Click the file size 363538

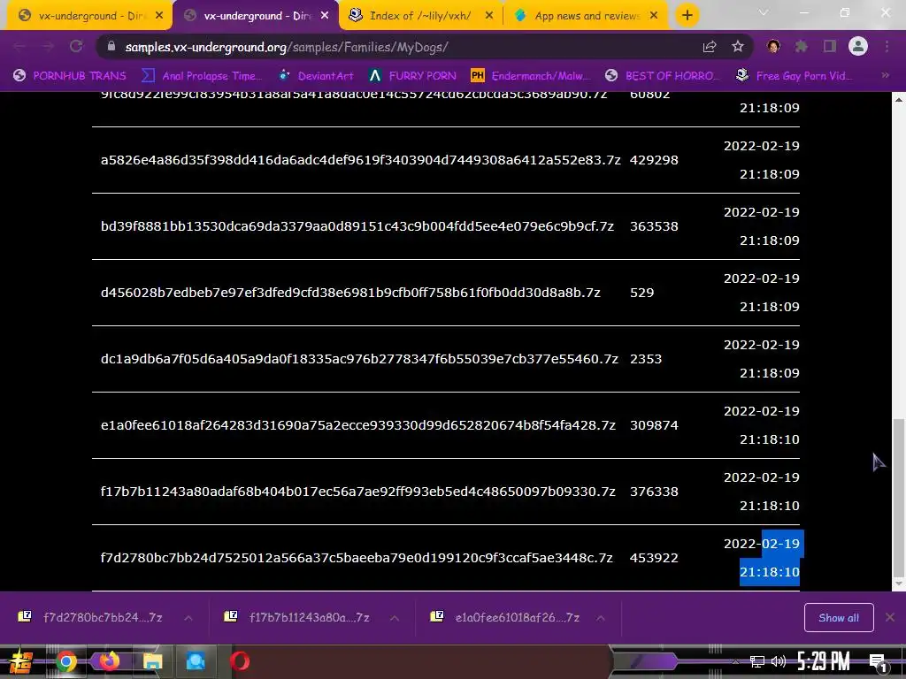pos(654,226)
